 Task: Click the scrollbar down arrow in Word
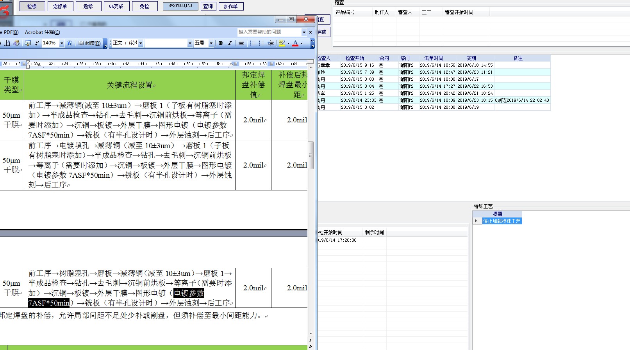click(311, 334)
